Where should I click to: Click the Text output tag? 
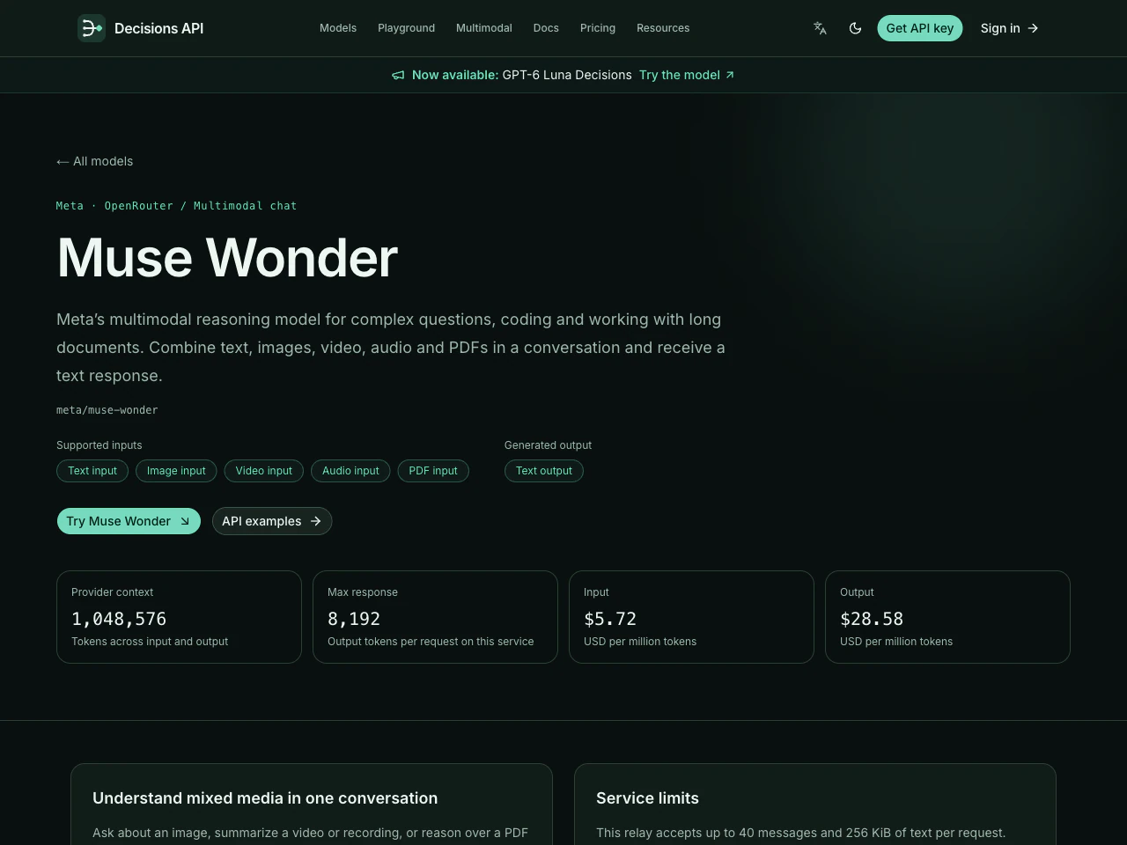tap(544, 471)
